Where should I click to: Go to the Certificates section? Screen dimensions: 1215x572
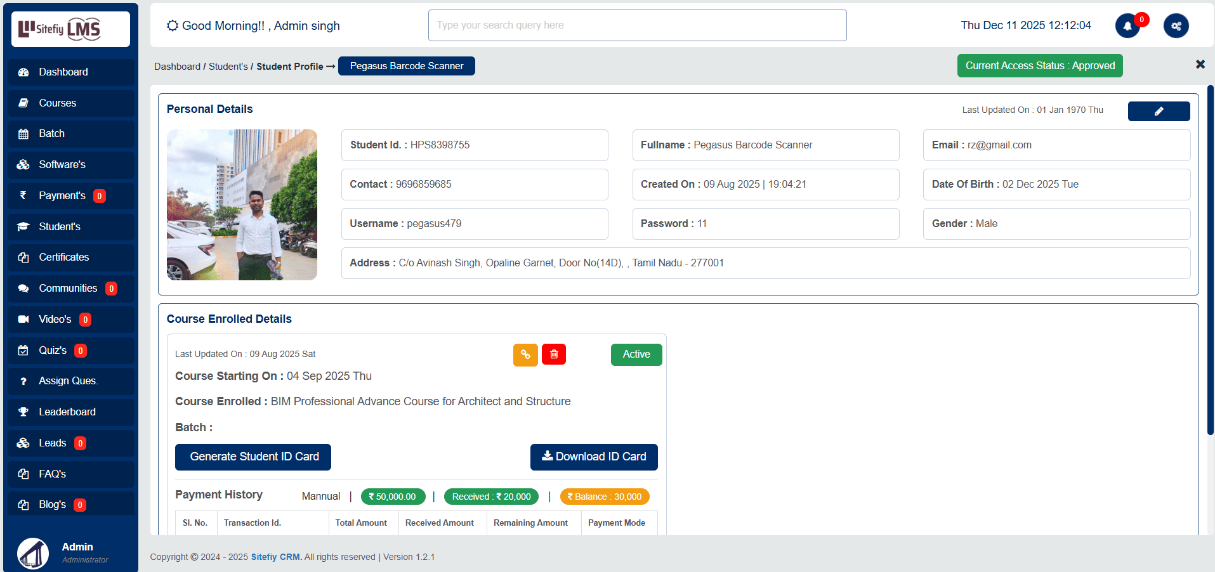[63, 257]
